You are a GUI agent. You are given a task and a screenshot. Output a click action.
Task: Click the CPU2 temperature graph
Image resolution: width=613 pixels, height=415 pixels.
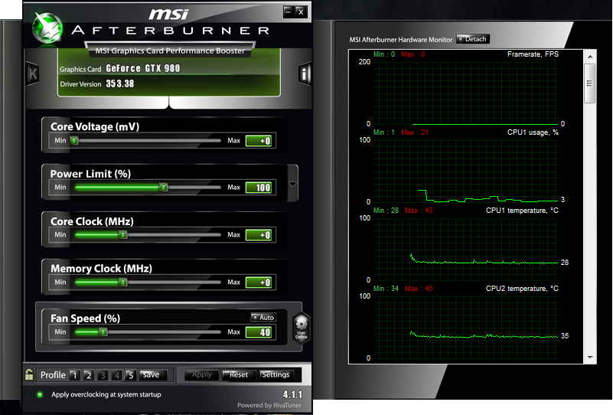click(x=465, y=327)
